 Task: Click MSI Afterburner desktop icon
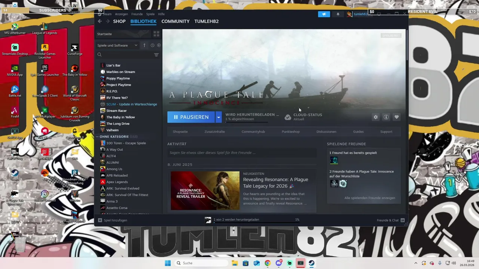coord(15,28)
